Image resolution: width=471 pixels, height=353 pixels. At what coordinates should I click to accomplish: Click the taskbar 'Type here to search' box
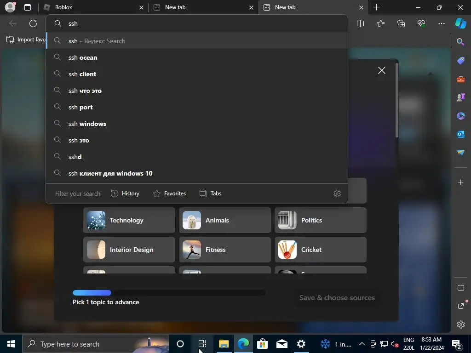coord(96,344)
